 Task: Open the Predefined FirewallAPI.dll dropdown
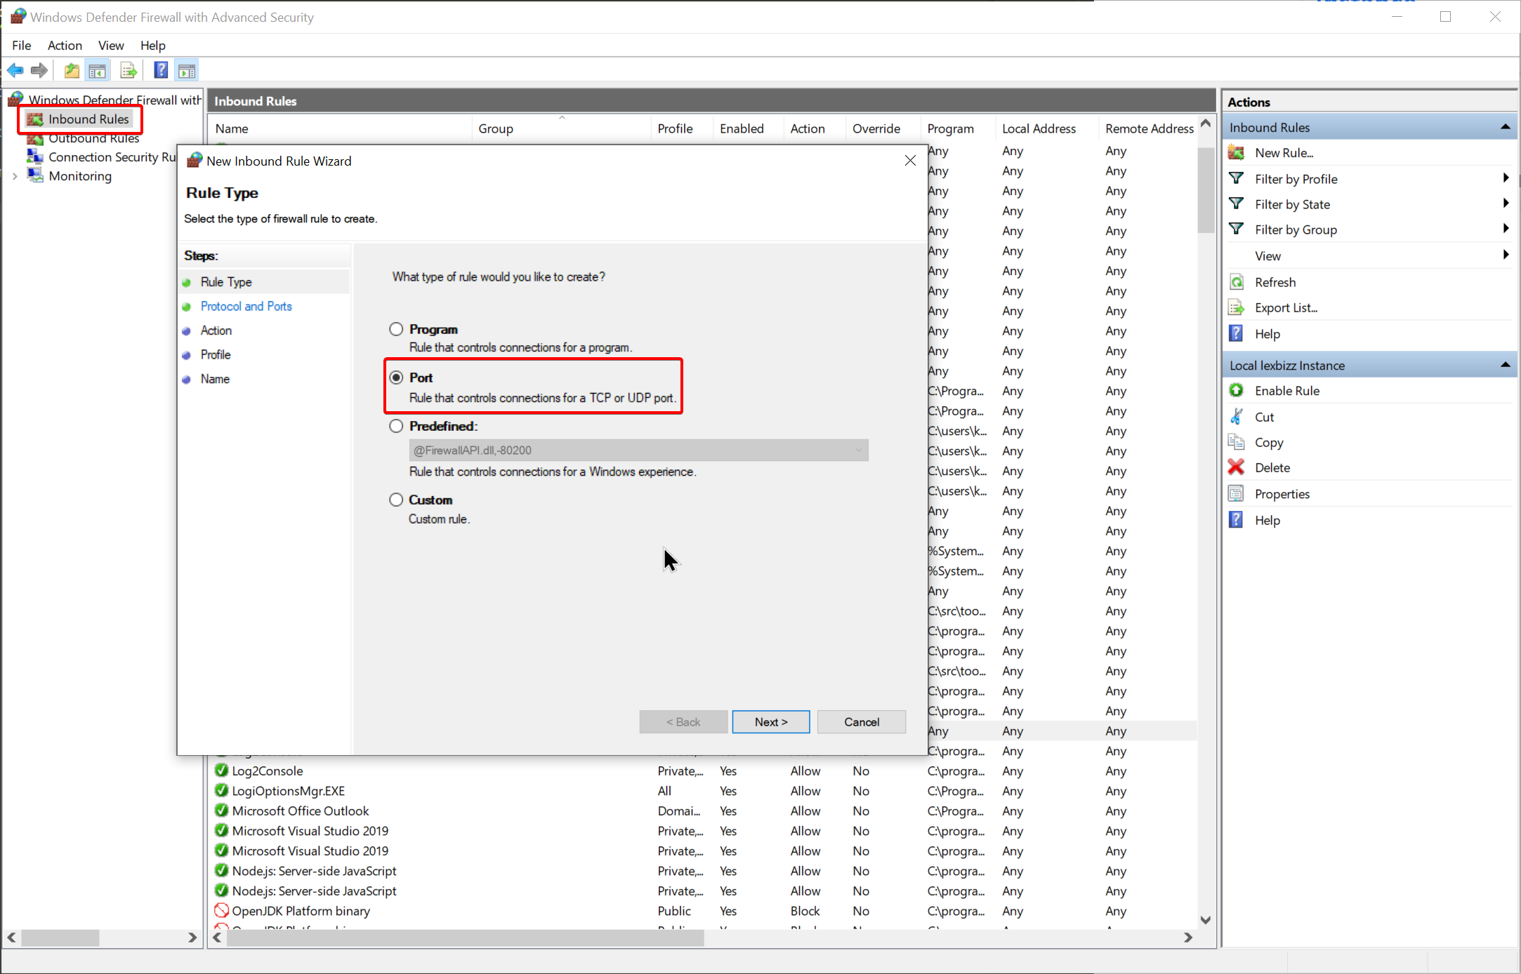point(638,450)
